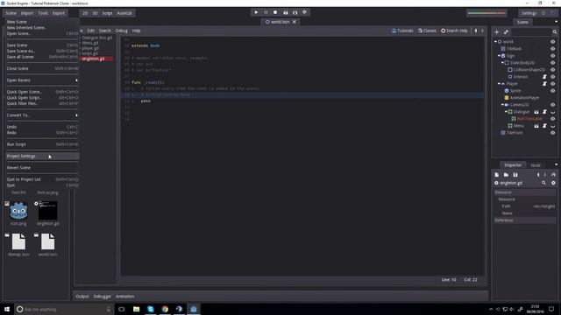Click the new resource icon in Inspector
The image size is (561, 315).
(497, 175)
